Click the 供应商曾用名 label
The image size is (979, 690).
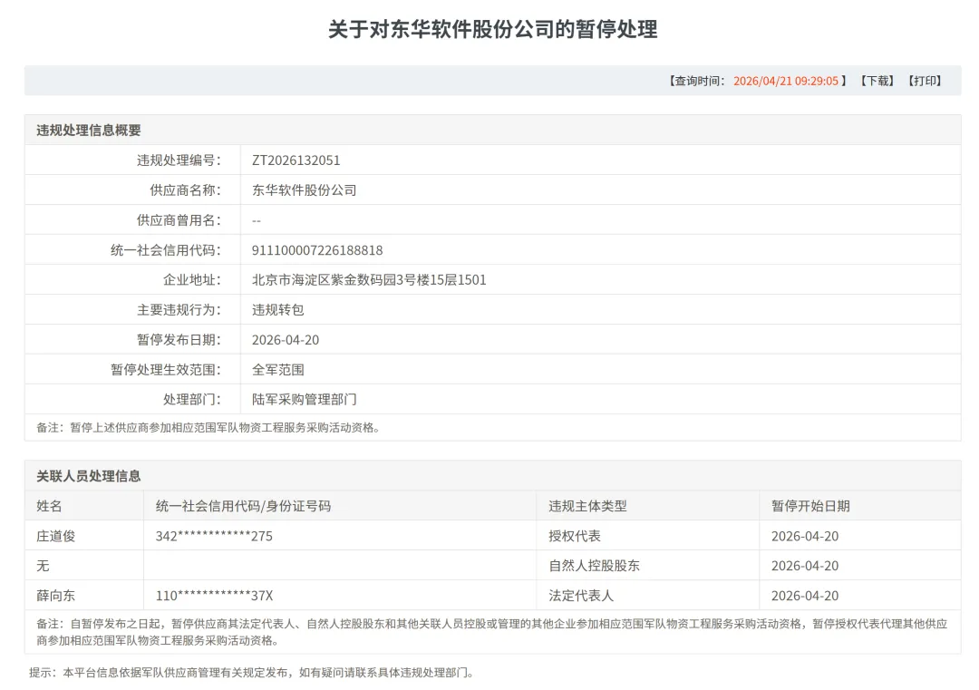click(x=179, y=220)
